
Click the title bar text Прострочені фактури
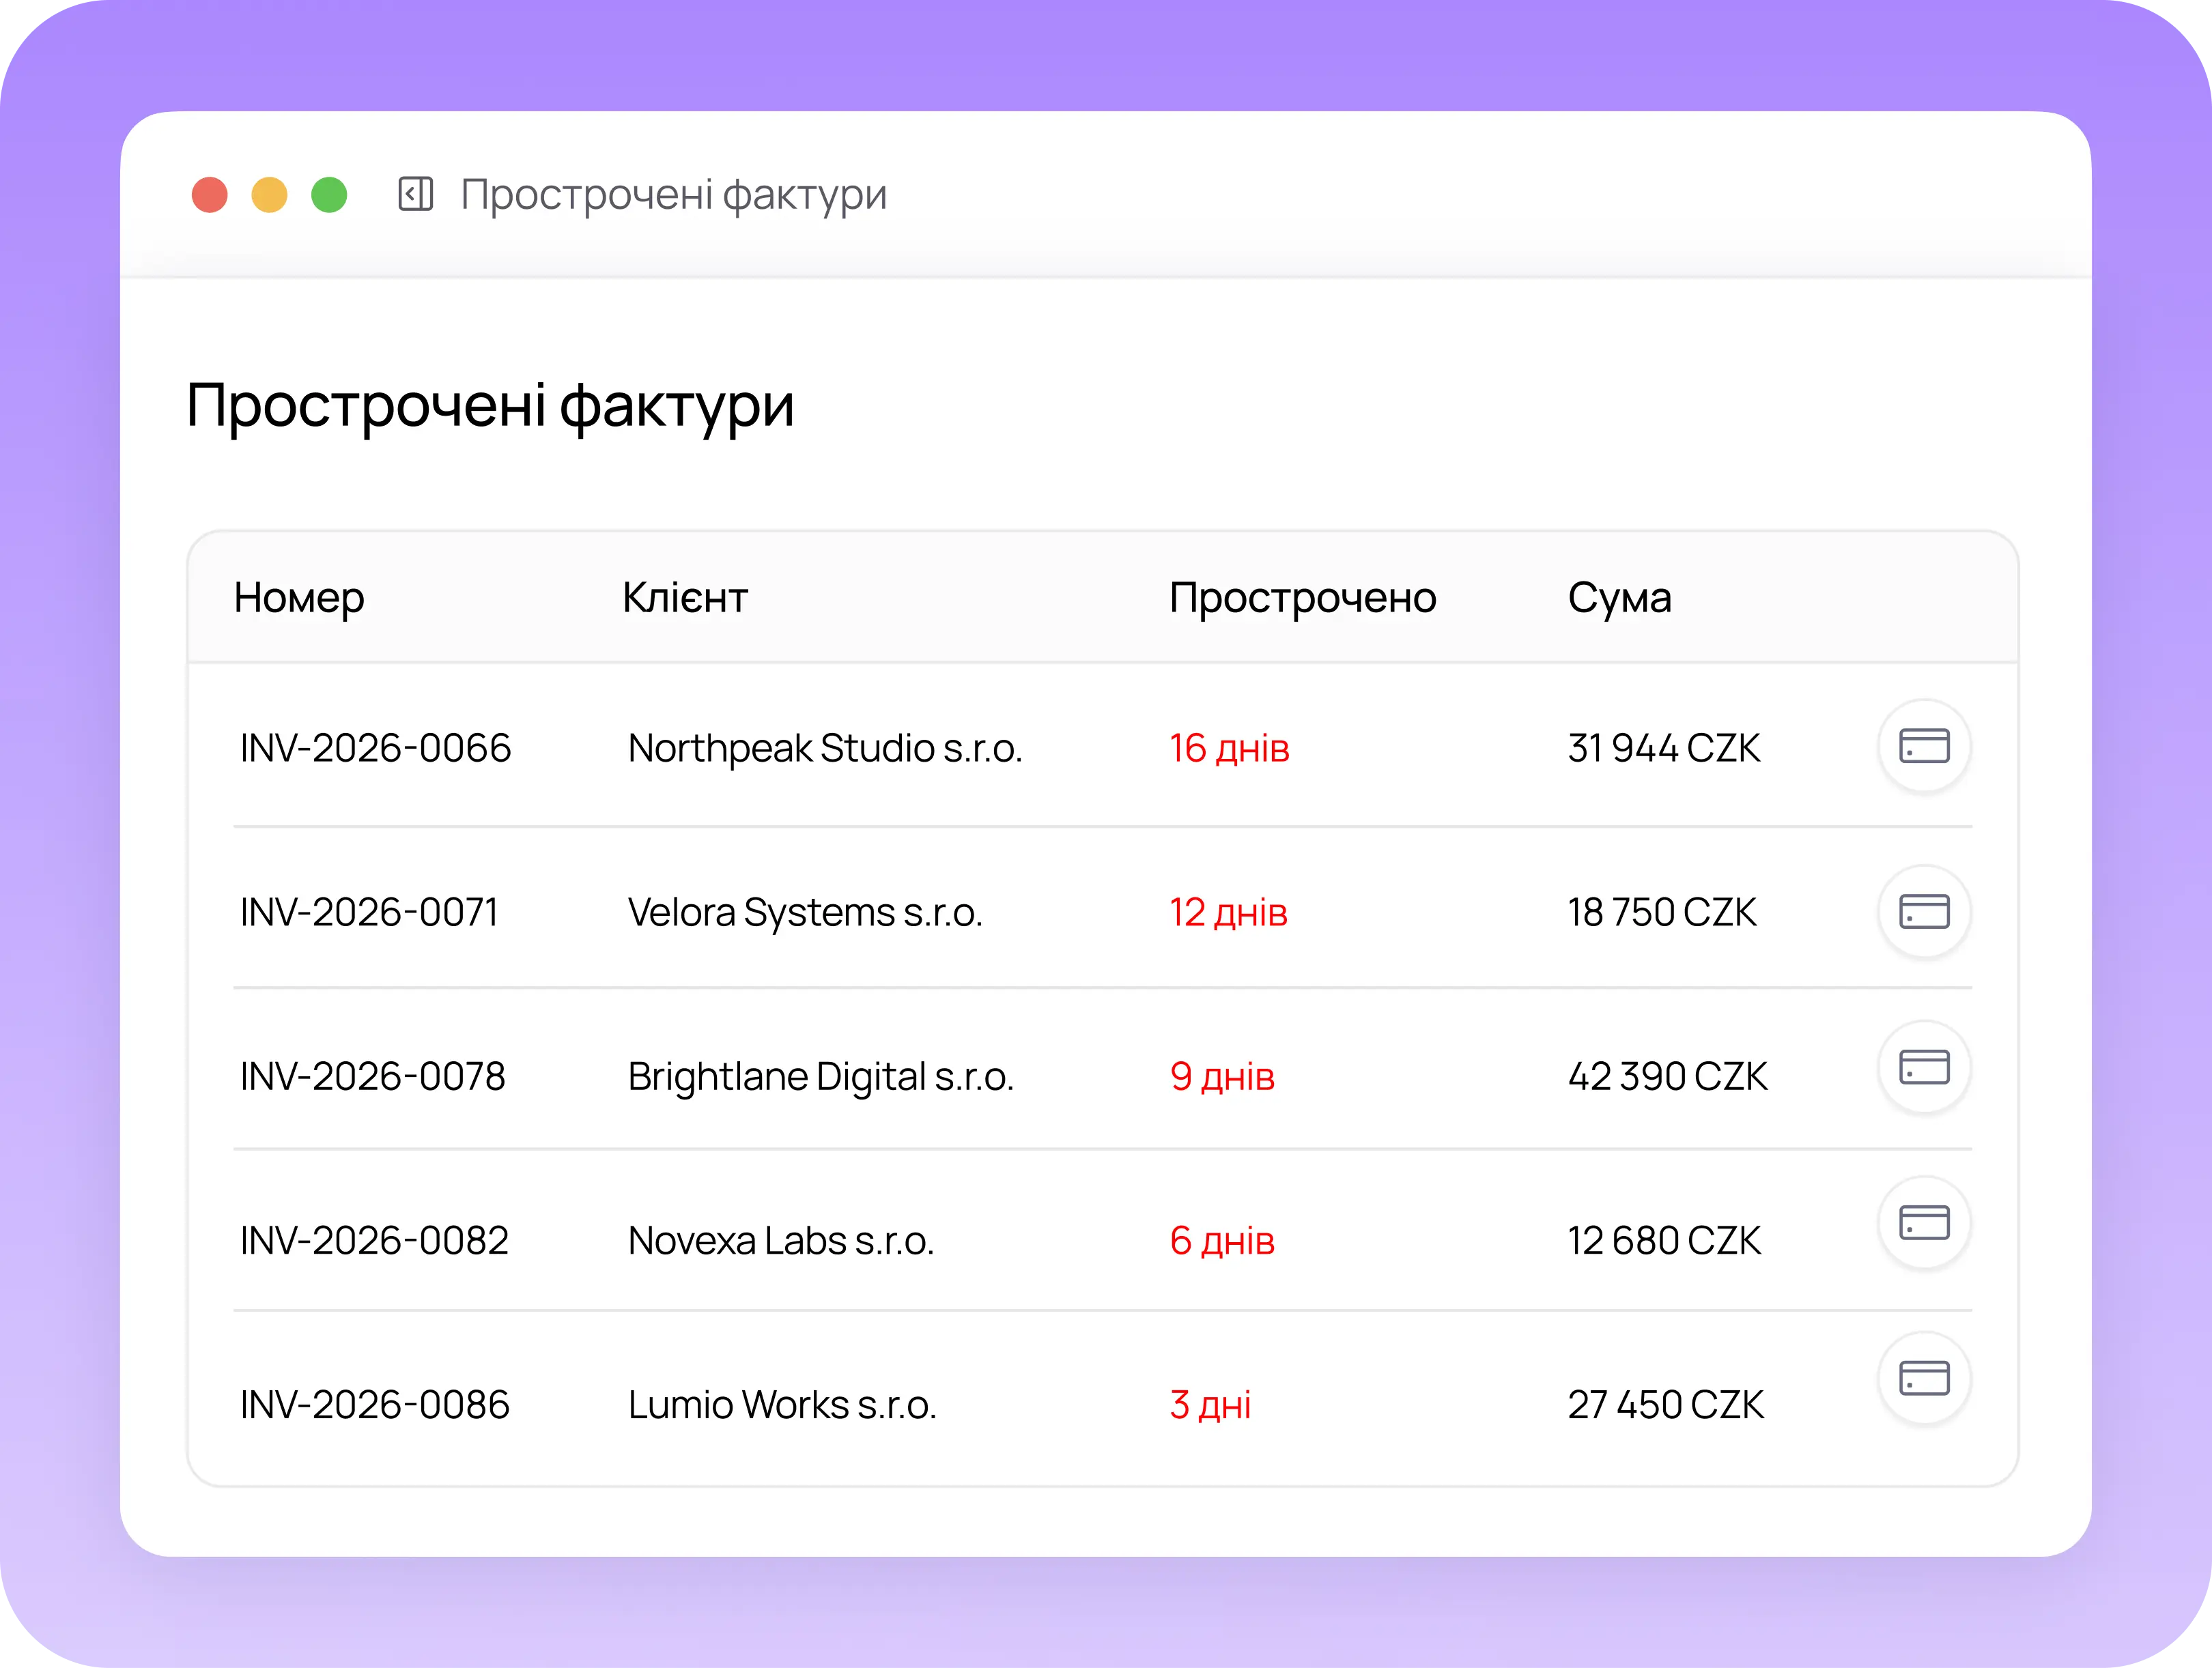(x=673, y=195)
